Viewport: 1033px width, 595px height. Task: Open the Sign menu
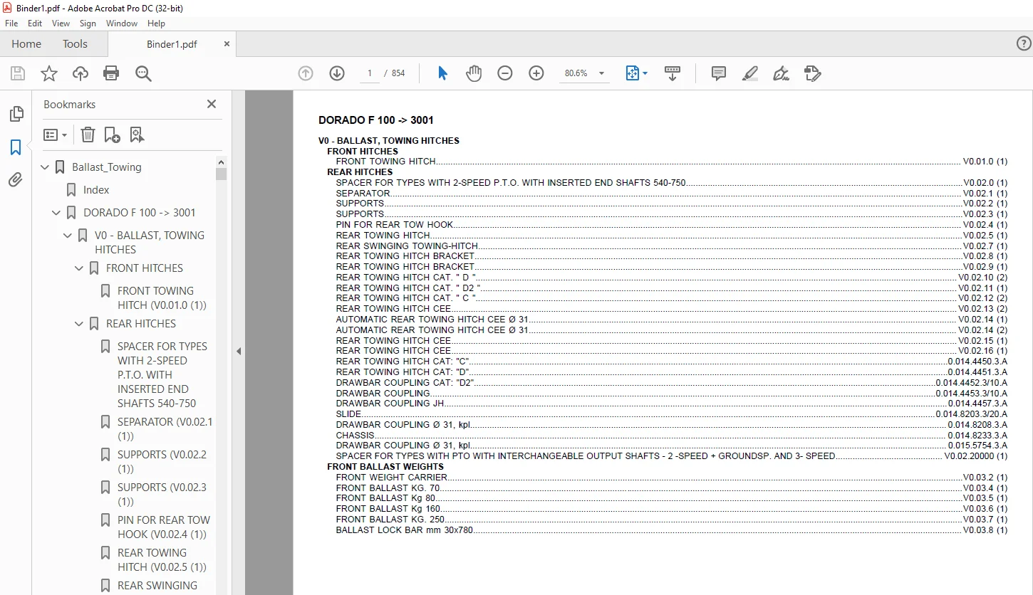pos(88,23)
